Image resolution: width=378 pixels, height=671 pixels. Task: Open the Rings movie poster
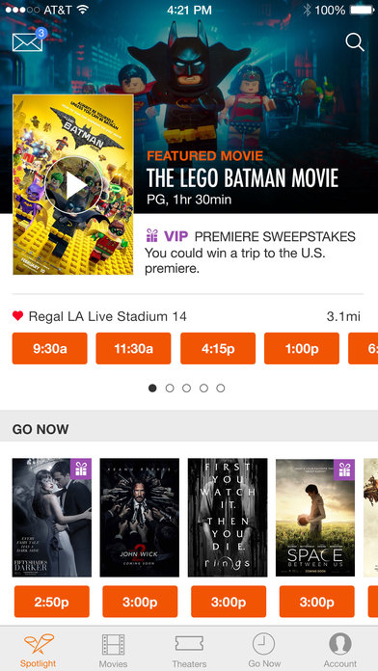pyautogui.click(x=228, y=518)
